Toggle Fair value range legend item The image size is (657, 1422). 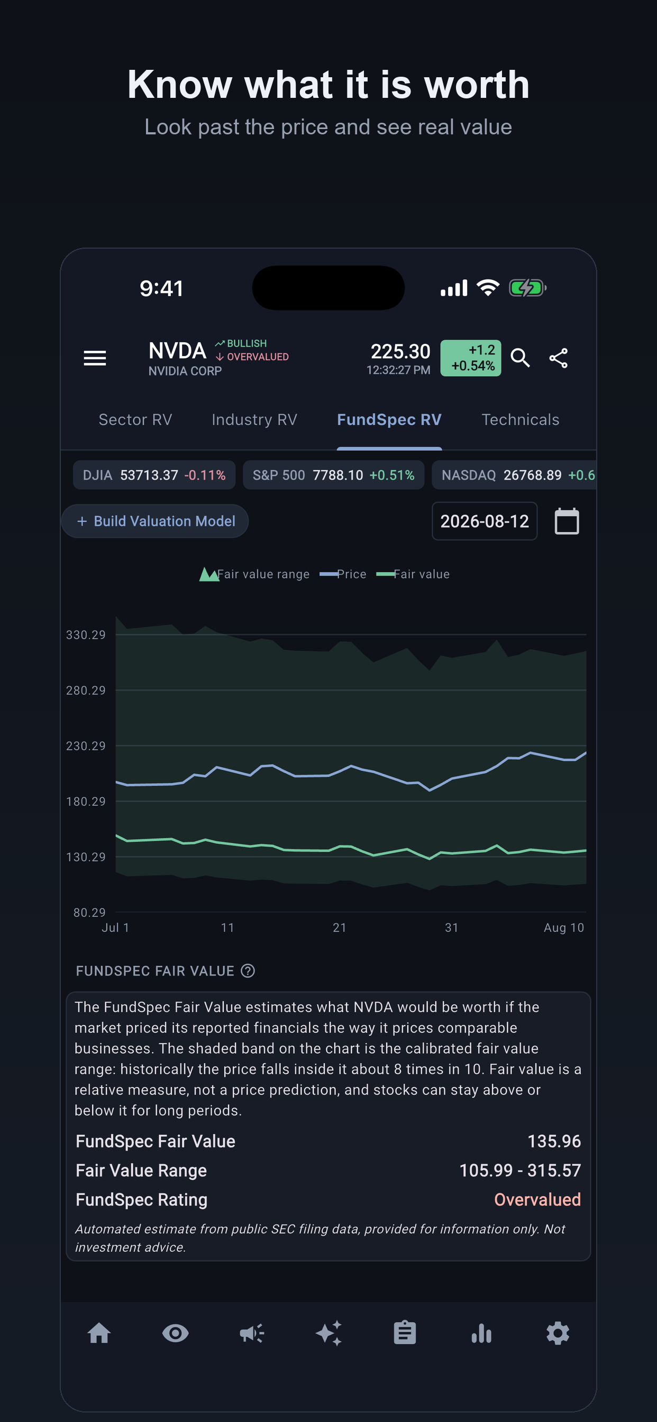coord(254,574)
